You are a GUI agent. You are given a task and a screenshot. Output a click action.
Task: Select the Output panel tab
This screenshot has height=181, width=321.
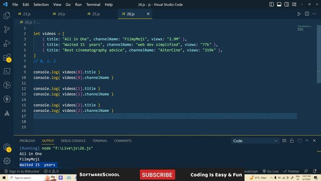point(48,141)
